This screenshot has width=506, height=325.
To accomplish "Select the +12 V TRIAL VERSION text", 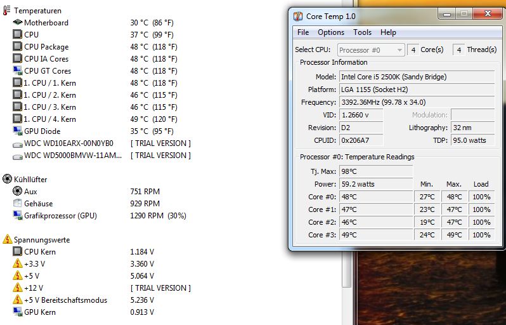I will click(160, 288).
